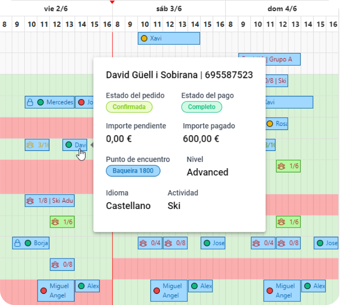Click the group icon on 1/8 Ski Adu block

(30, 201)
